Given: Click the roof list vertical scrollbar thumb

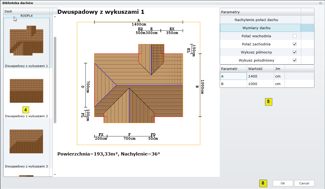Looking at the screenshot, I should (55, 80).
